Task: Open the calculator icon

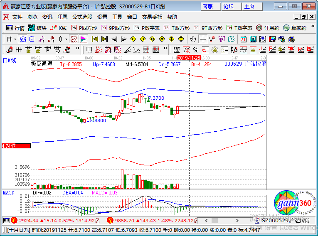Action: click(x=253, y=39)
